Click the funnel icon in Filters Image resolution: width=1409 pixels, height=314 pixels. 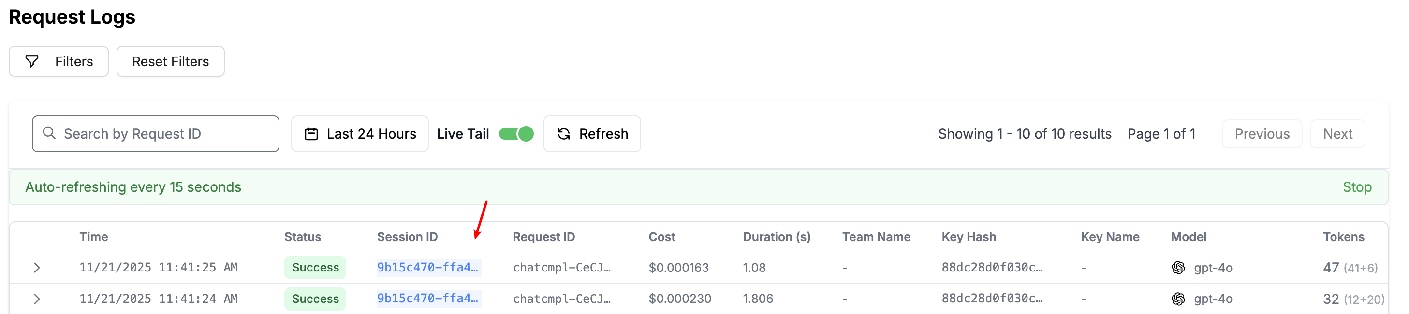32,61
